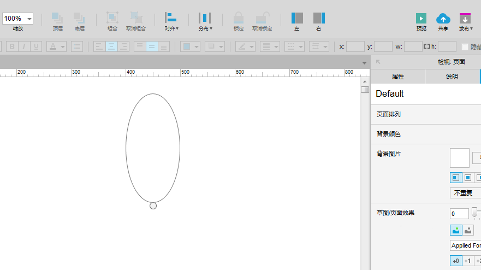Click the Lock (锁定) padlock icon
Viewport: 481px width, 270px height.
coord(238,18)
